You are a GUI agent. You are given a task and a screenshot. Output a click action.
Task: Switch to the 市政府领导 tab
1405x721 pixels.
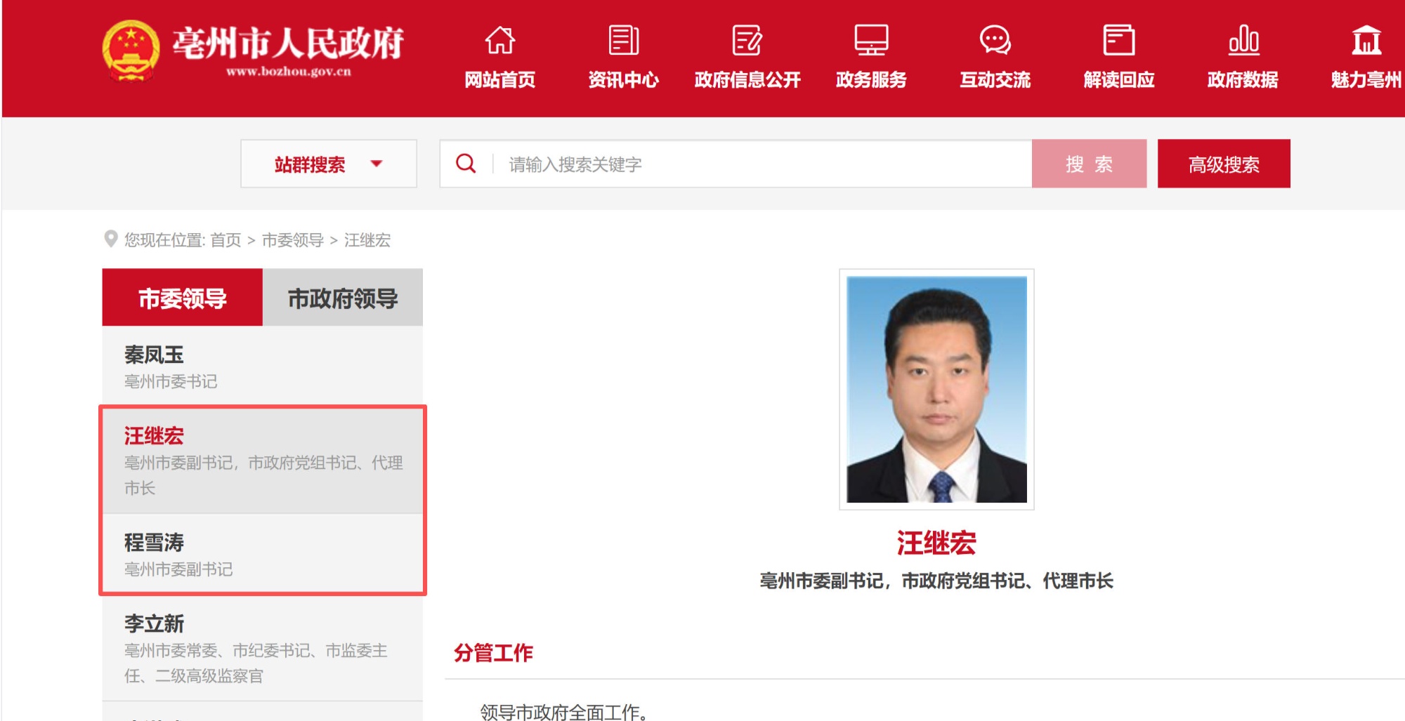click(343, 298)
